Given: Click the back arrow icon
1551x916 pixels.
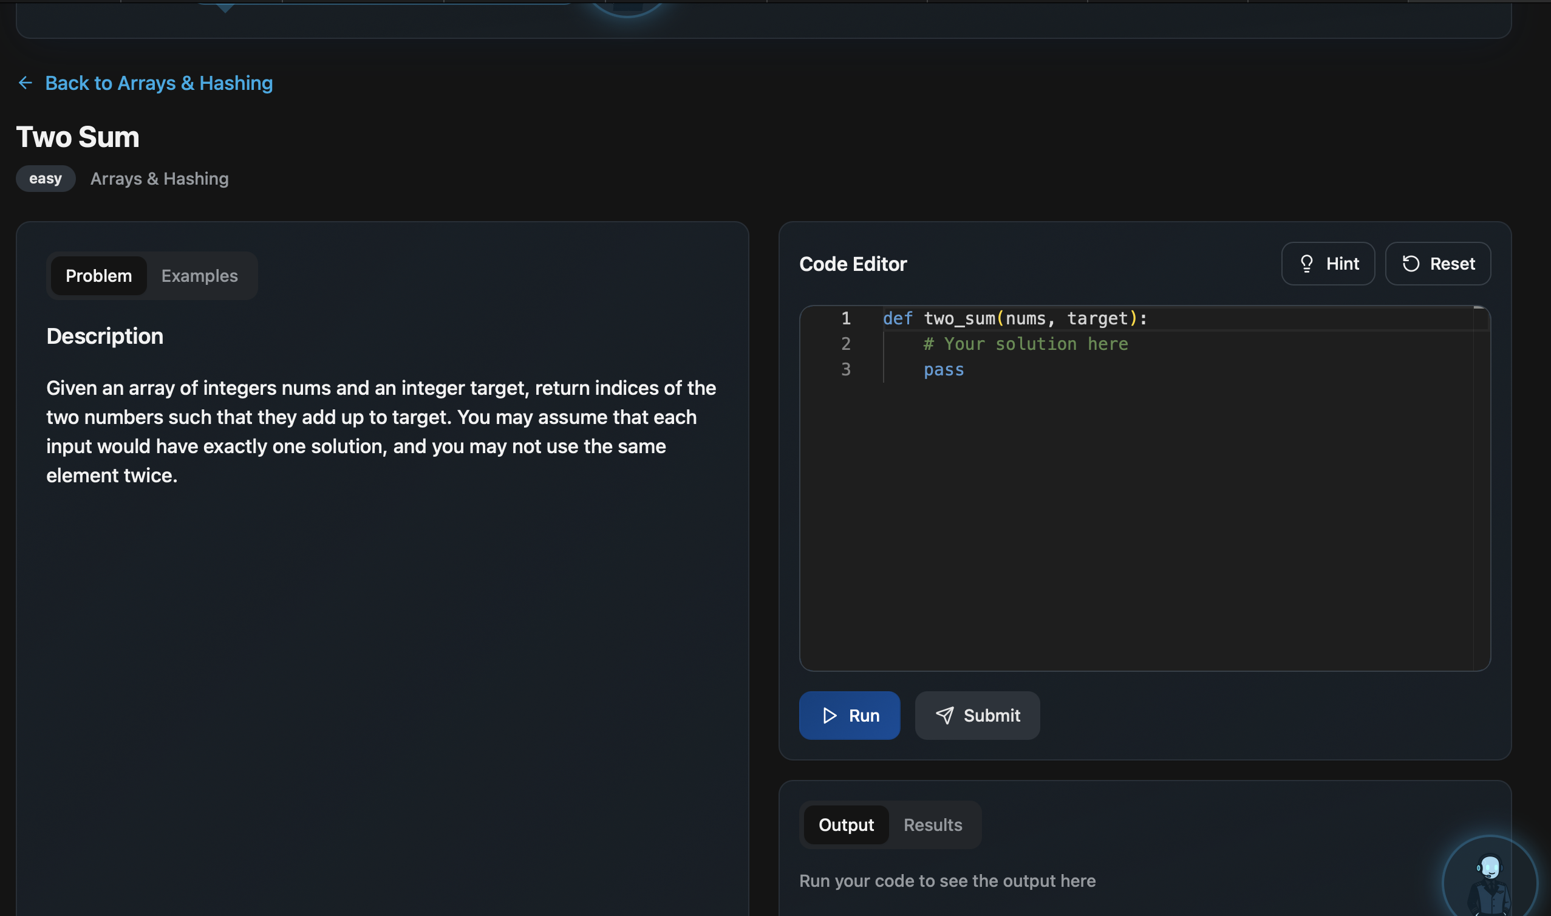Looking at the screenshot, I should (x=26, y=83).
